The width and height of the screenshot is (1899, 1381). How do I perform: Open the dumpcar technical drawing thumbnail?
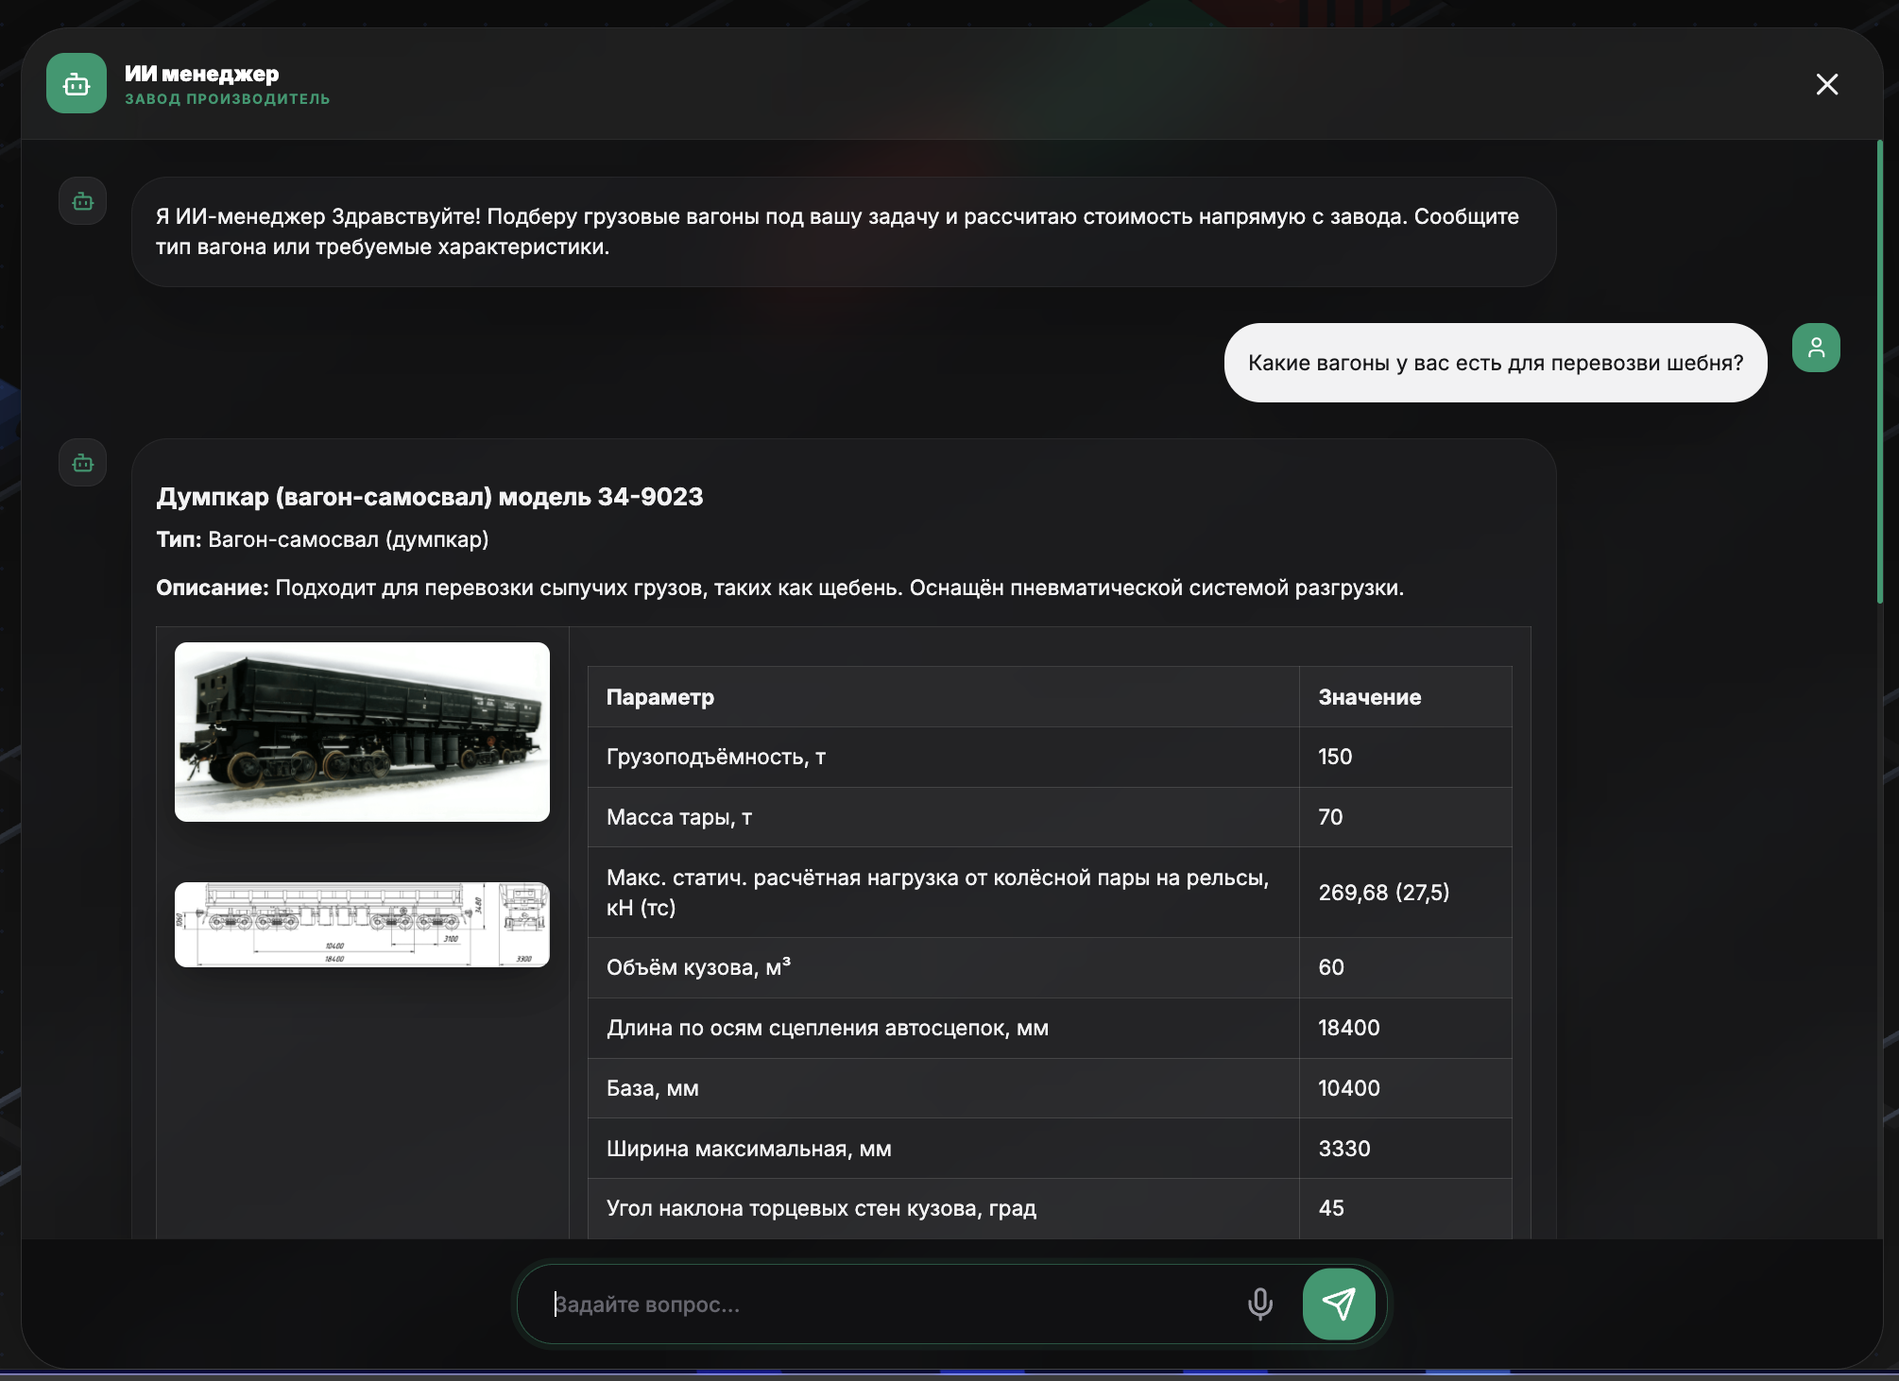point(362,924)
